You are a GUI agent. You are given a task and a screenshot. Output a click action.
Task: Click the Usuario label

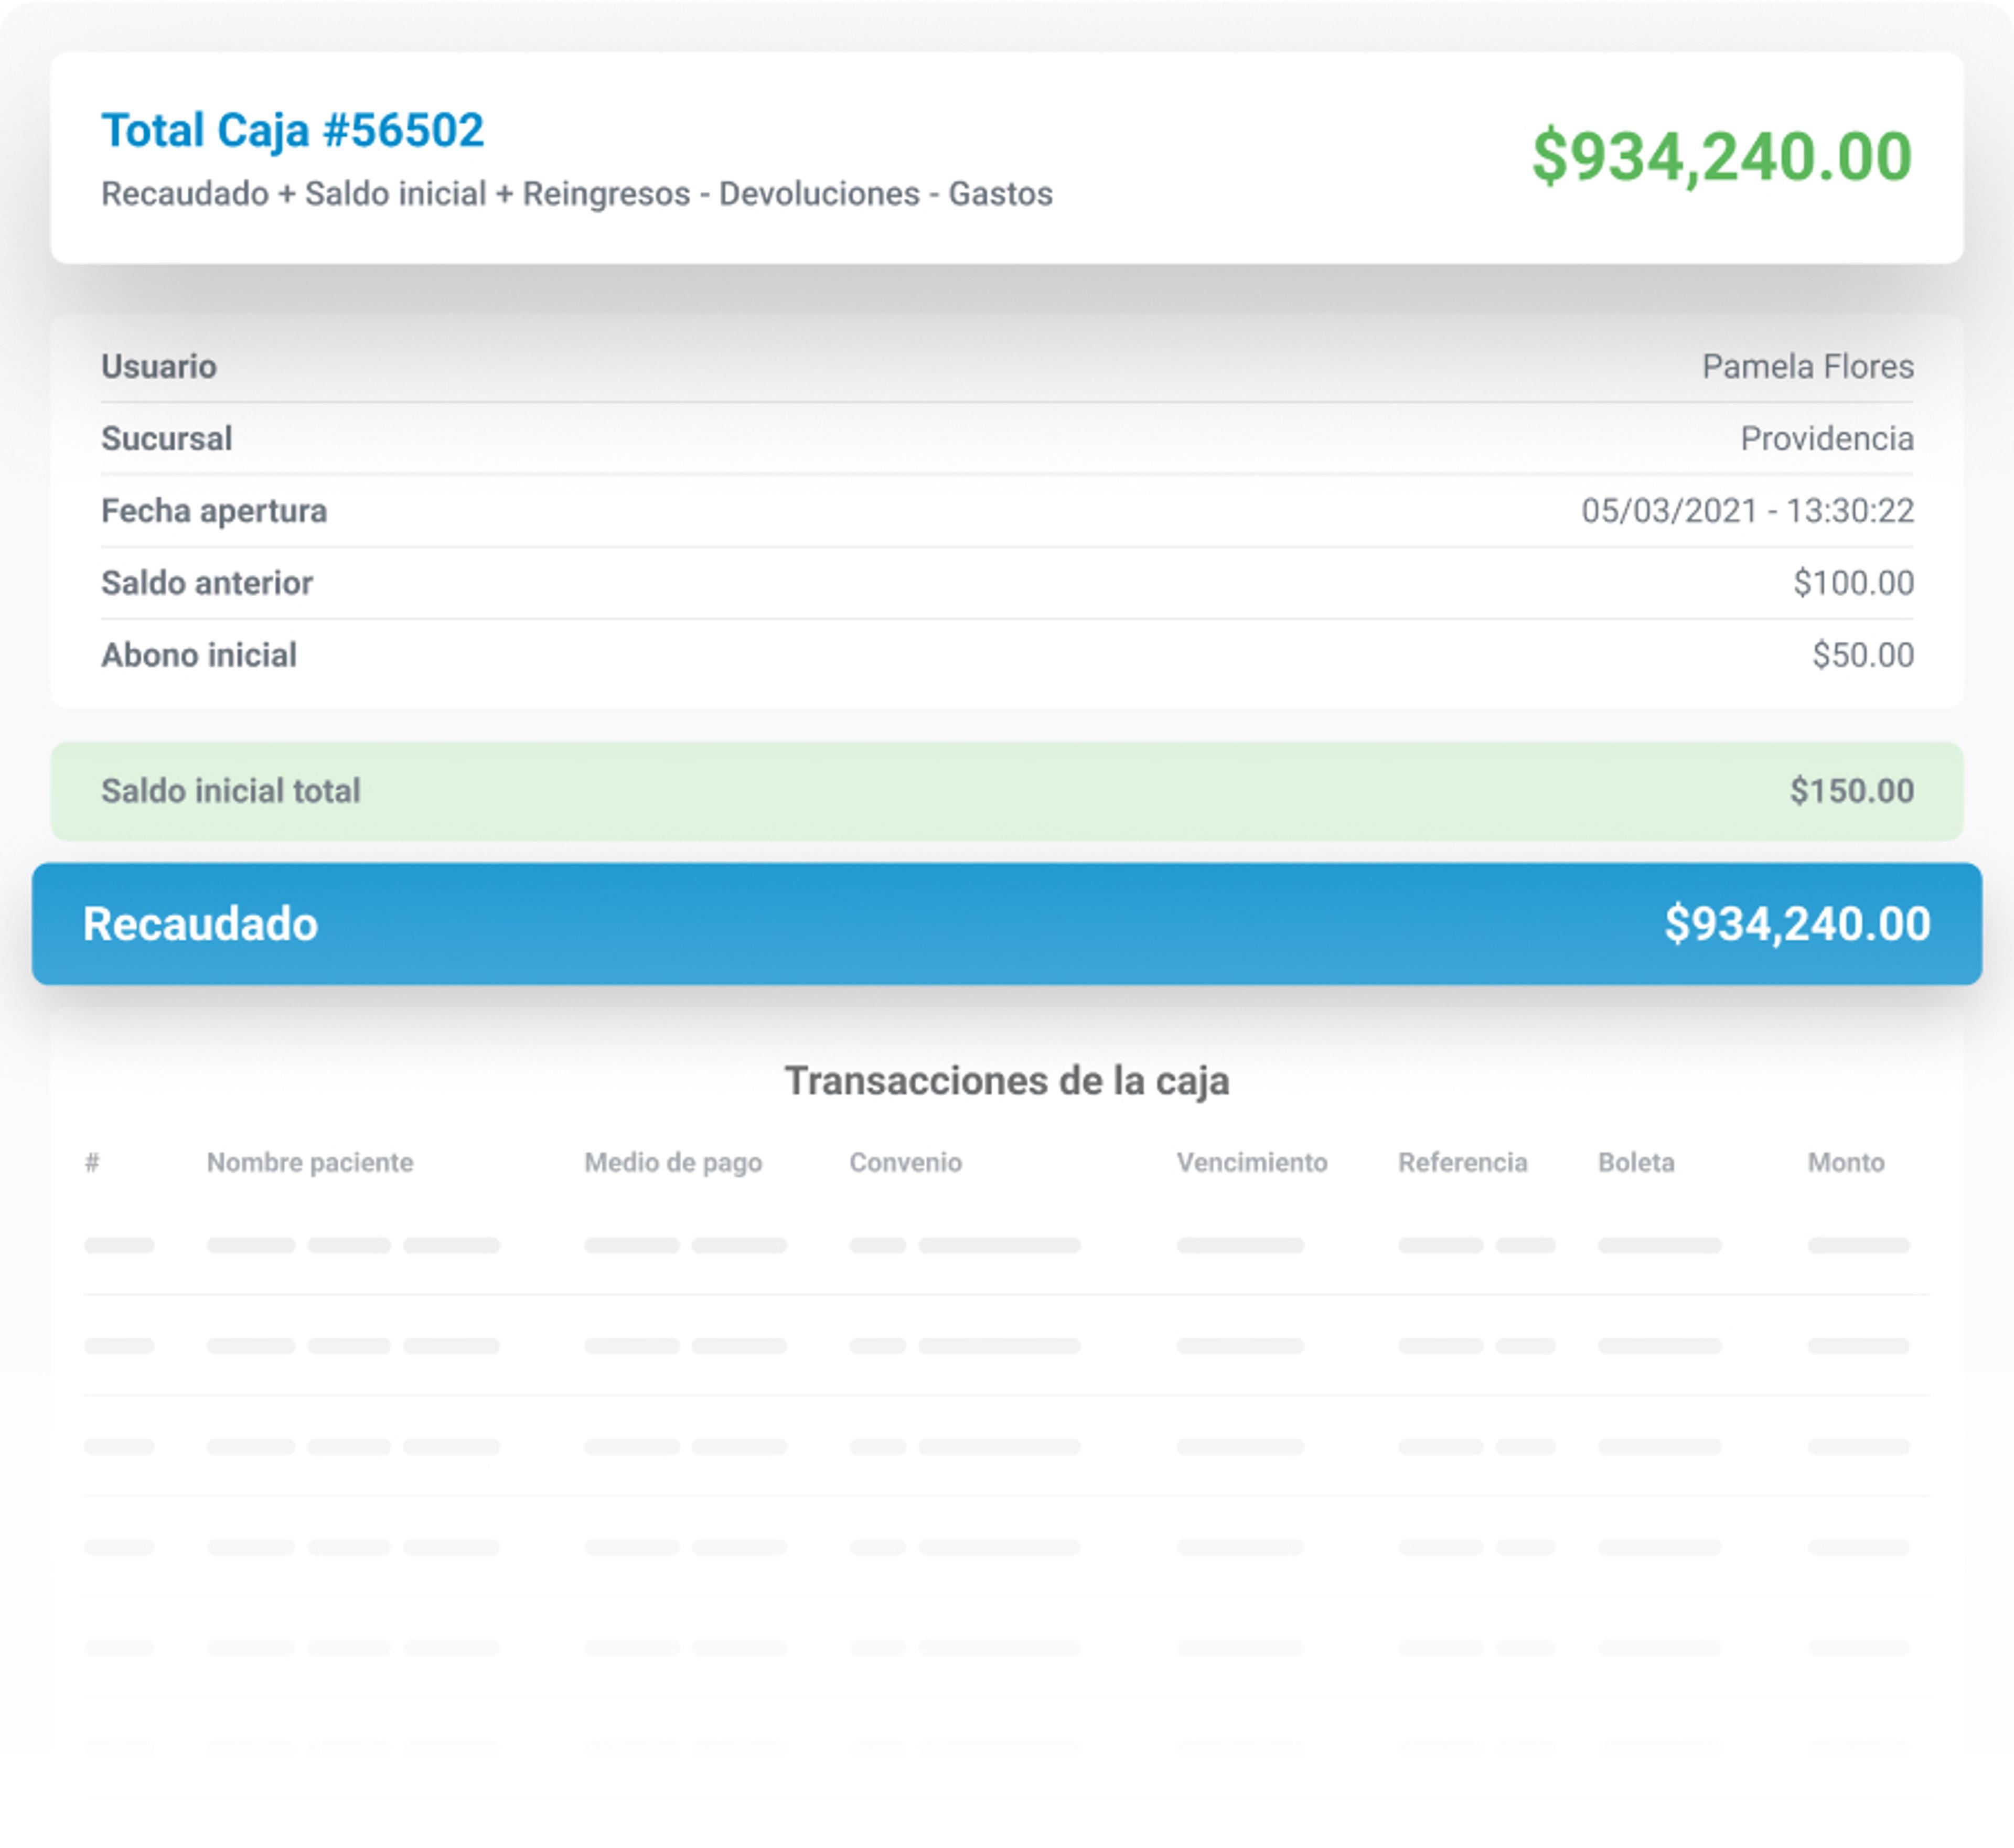click(159, 367)
